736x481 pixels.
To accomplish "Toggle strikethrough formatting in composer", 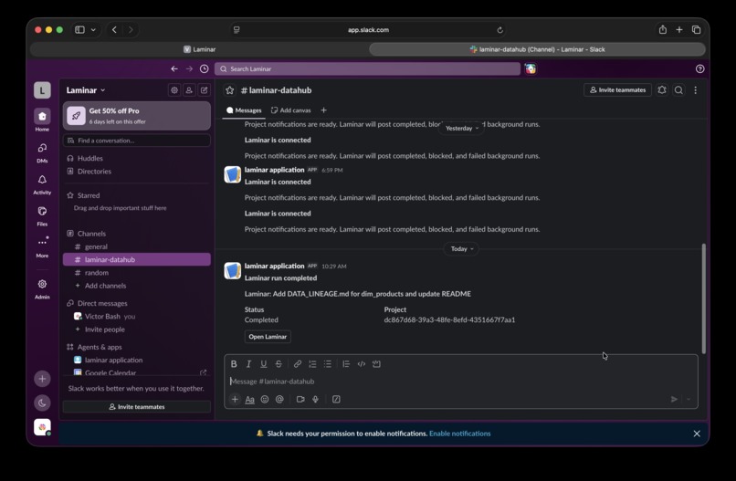I will tap(279, 363).
